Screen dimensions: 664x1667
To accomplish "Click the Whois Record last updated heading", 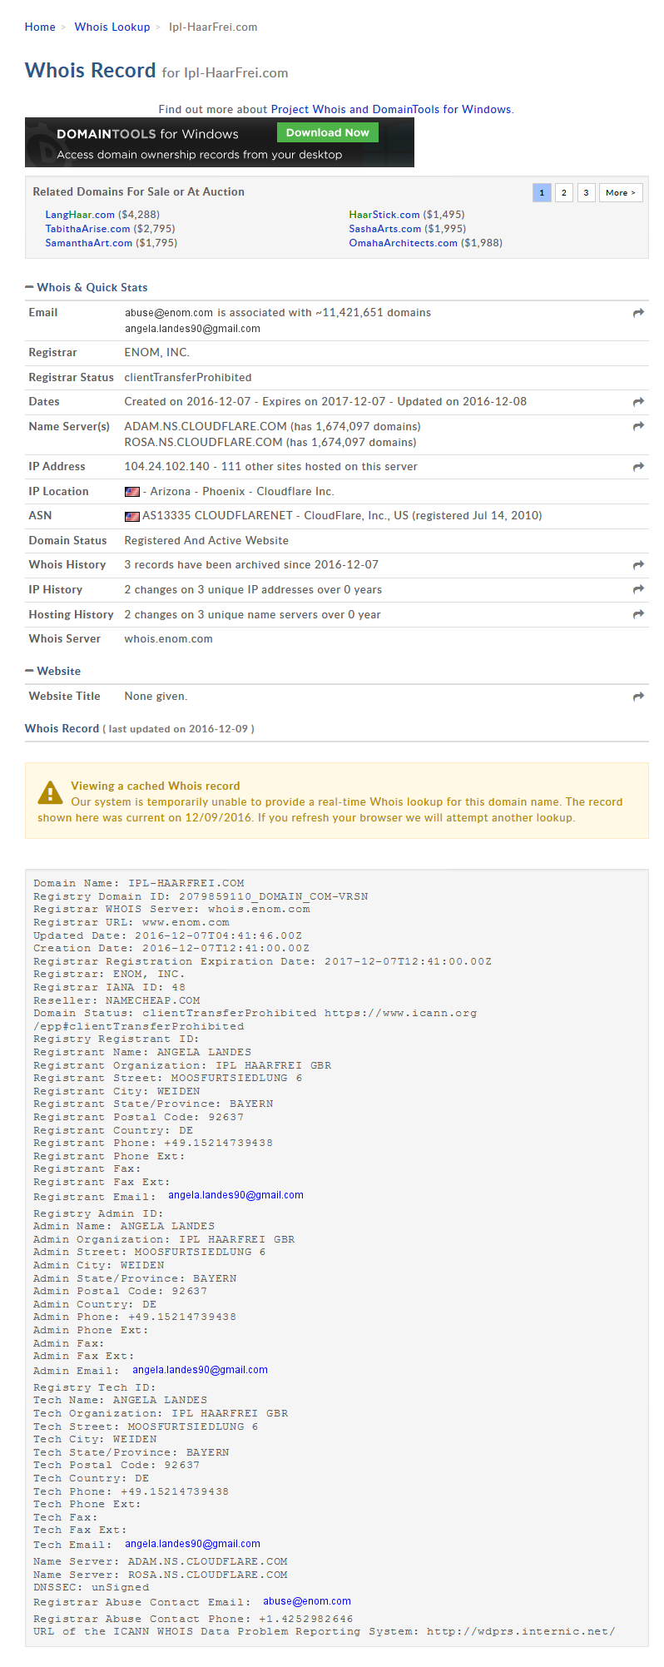I will [140, 728].
